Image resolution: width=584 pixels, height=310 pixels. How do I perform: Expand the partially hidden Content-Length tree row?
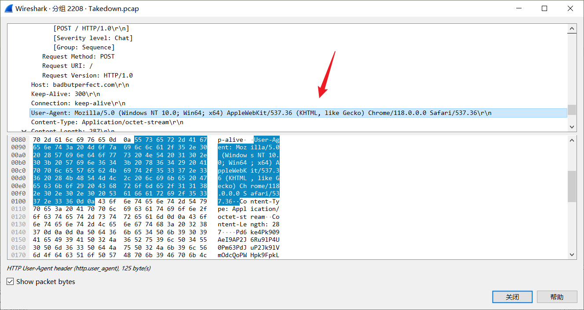coord(24,131)
